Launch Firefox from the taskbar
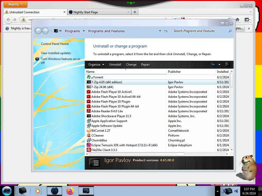Image resolution: width=262 pixels, height=196 pixels. (70, 191)
